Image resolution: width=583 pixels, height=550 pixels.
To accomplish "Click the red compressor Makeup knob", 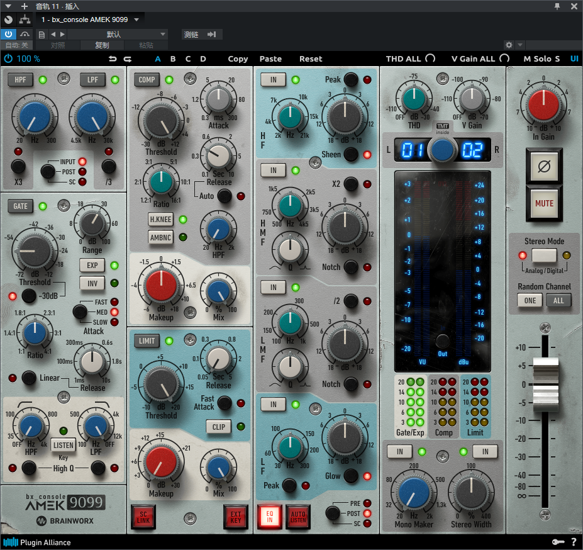I will pos(161,286).
